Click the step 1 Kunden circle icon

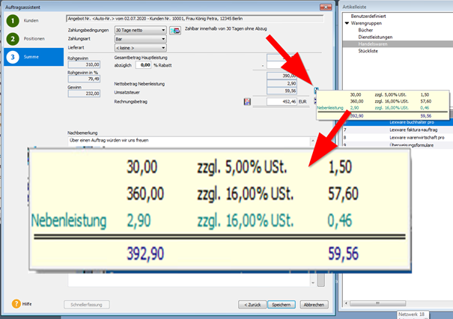[x=13, y=19]
